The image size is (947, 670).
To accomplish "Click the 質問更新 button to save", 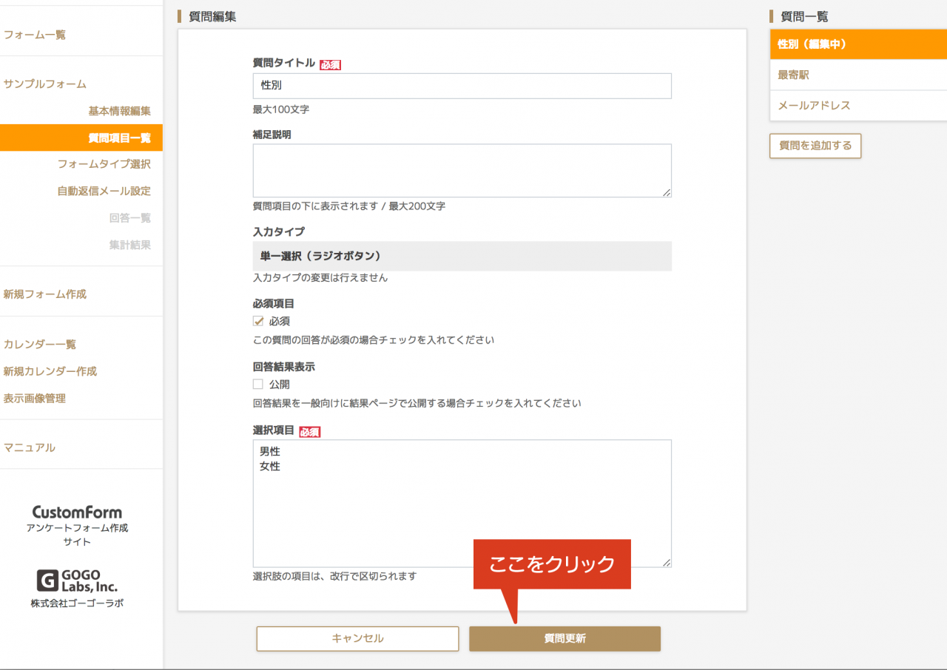I will click(x=564, y=638).
